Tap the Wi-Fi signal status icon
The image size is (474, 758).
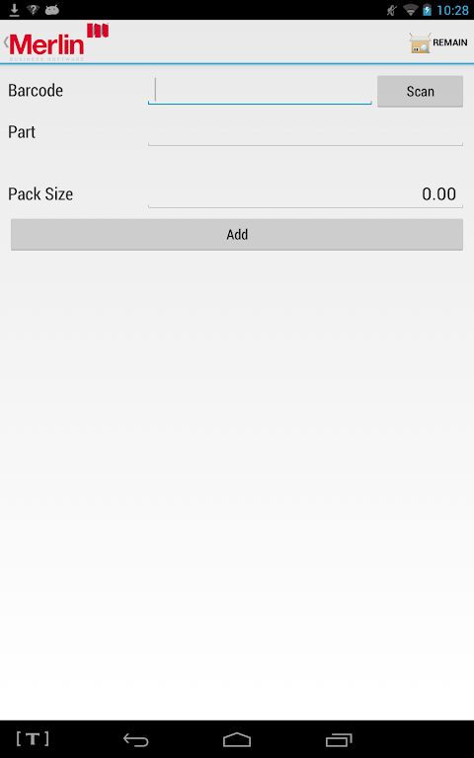point(410,10)
